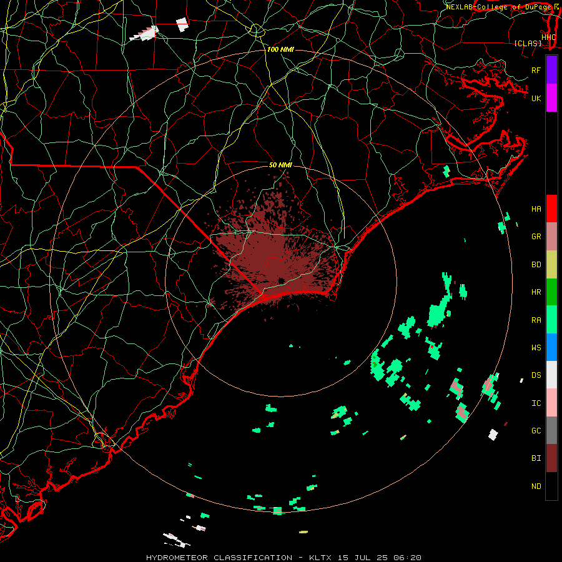Click the '100 NMI' range ring label
This screenshot has width=562, height=562.
(280, 49)
